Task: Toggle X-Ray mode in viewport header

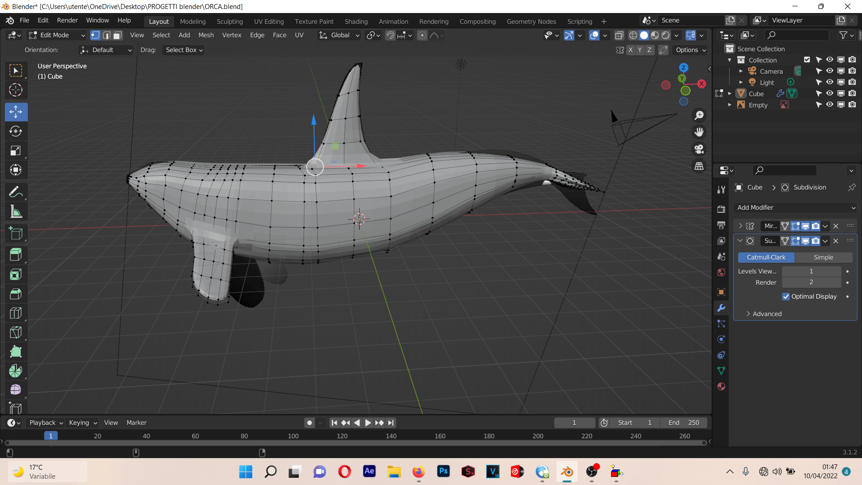Action: (x=619, y=35)
